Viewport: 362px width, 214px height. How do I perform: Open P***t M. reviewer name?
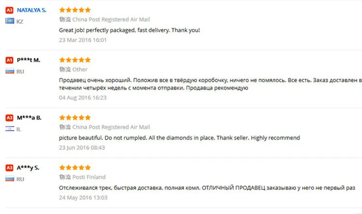(x=28, y=60)
